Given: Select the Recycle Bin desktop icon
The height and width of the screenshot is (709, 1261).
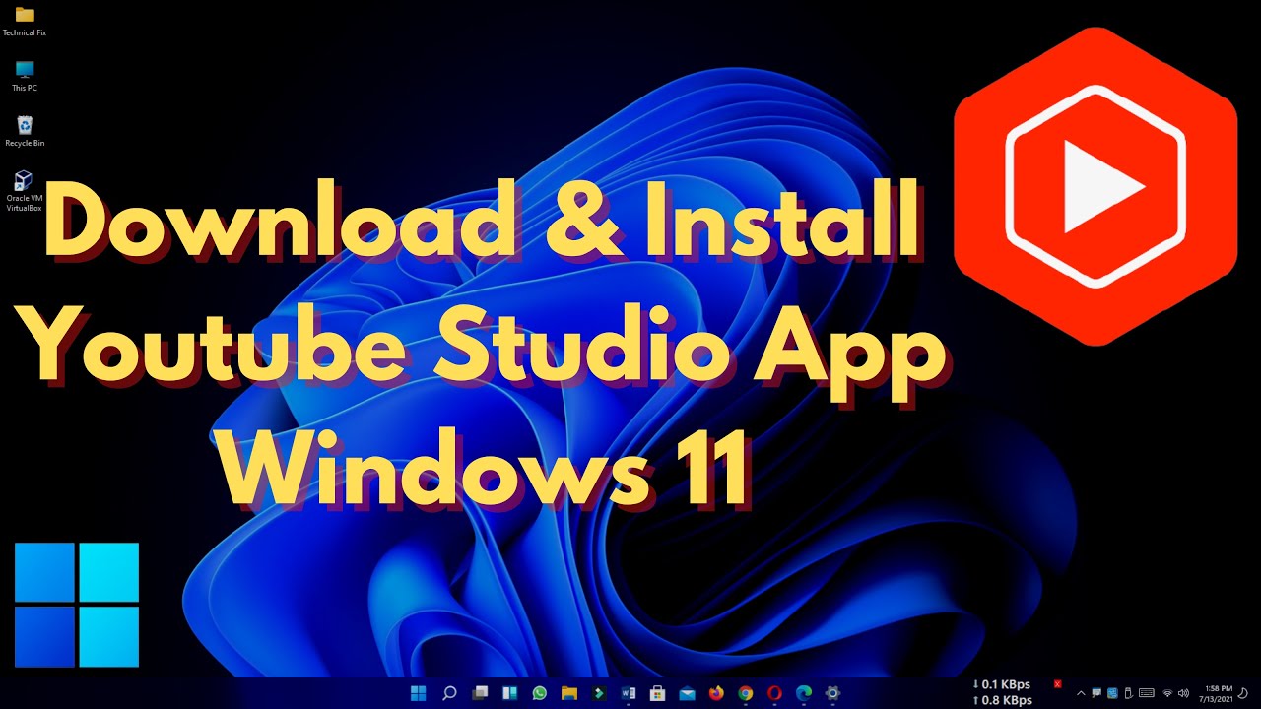Looking at the screenshot, I should 25,131.
